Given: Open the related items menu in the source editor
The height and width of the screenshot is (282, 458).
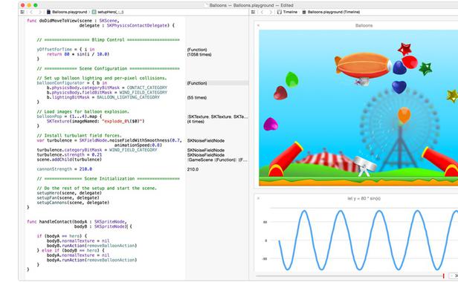Looking at the screenshot, I should point(22,12).
